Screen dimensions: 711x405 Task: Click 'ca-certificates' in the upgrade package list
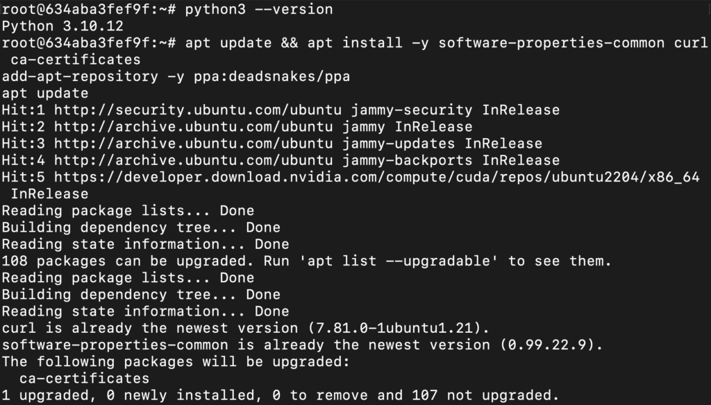point(84,379)
